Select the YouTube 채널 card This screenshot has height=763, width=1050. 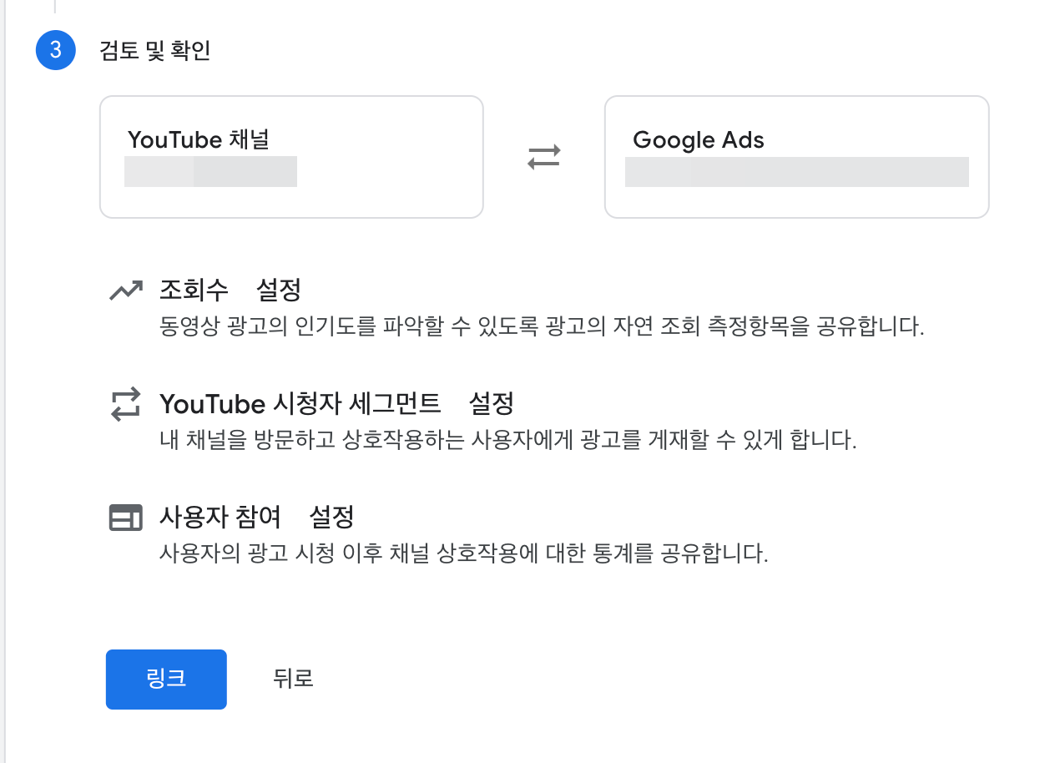291,157
